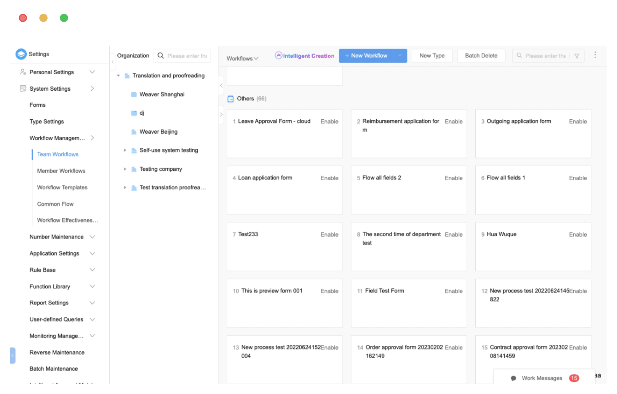Viewport: 617px width, 394px height.
Task: Open the Workflows dropdown
Action: click(x=242, y=58)
